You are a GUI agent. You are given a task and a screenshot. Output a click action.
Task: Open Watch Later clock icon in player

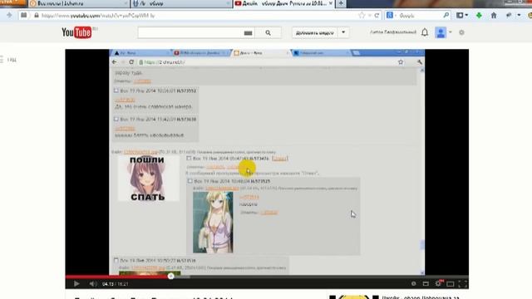(413, 284)
